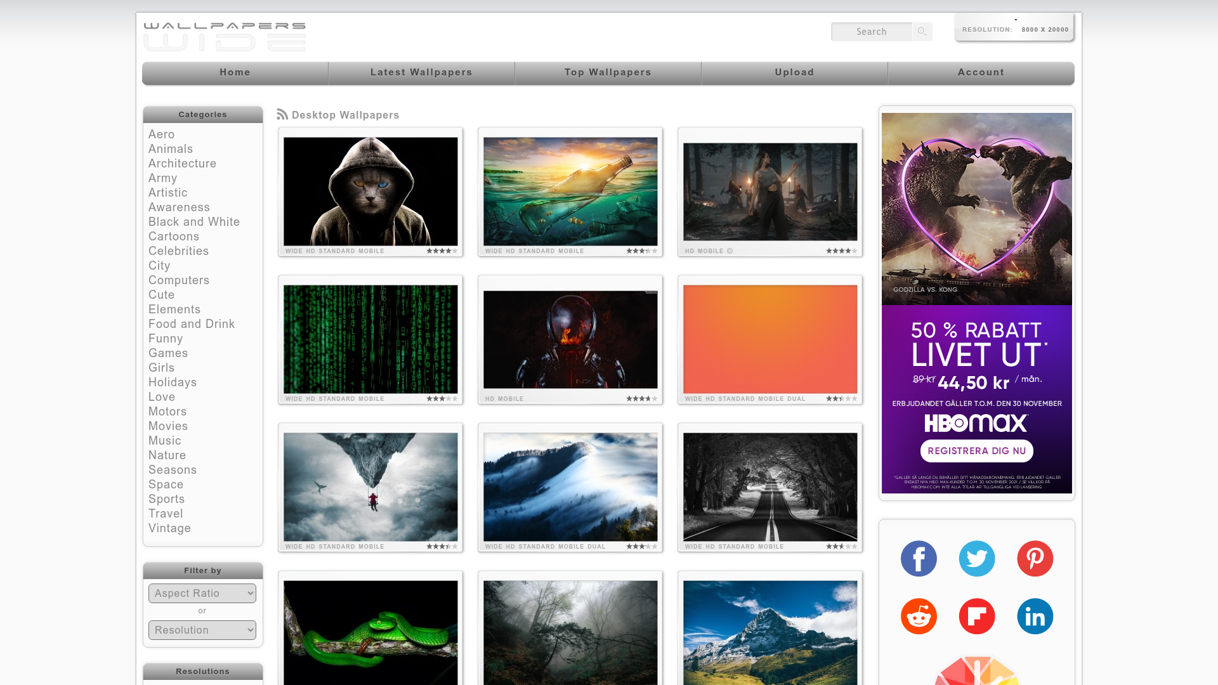The image size is (1218, 685).
Task: Open the Animals category
Action: pyautogui.click(x=171, y=149)
